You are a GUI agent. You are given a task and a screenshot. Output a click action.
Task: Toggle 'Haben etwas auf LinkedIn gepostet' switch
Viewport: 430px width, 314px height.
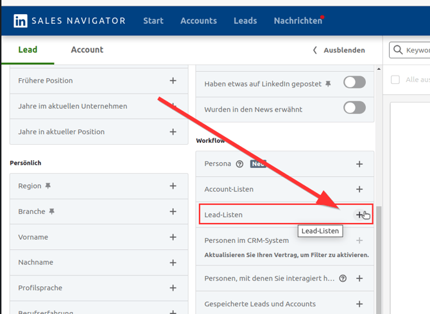pos(354,82)
